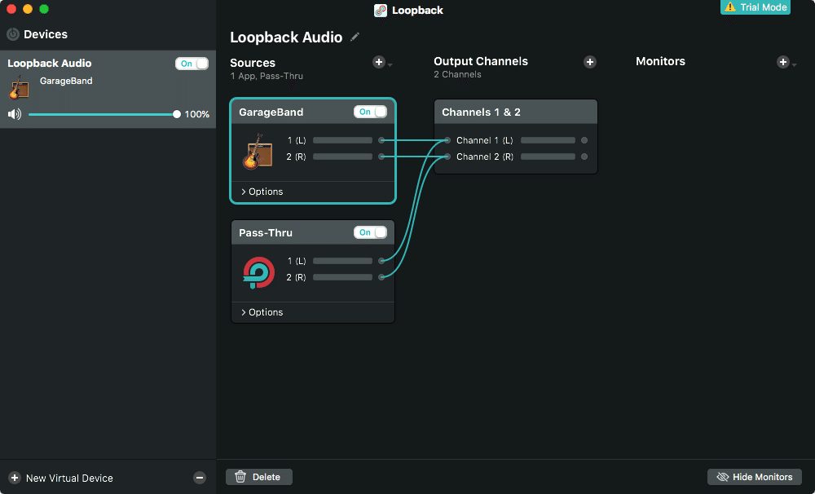Screen dimensions: 815x494
Task: Click the GarageBand 2 (R) output connector dot
Action: [381, 157]
